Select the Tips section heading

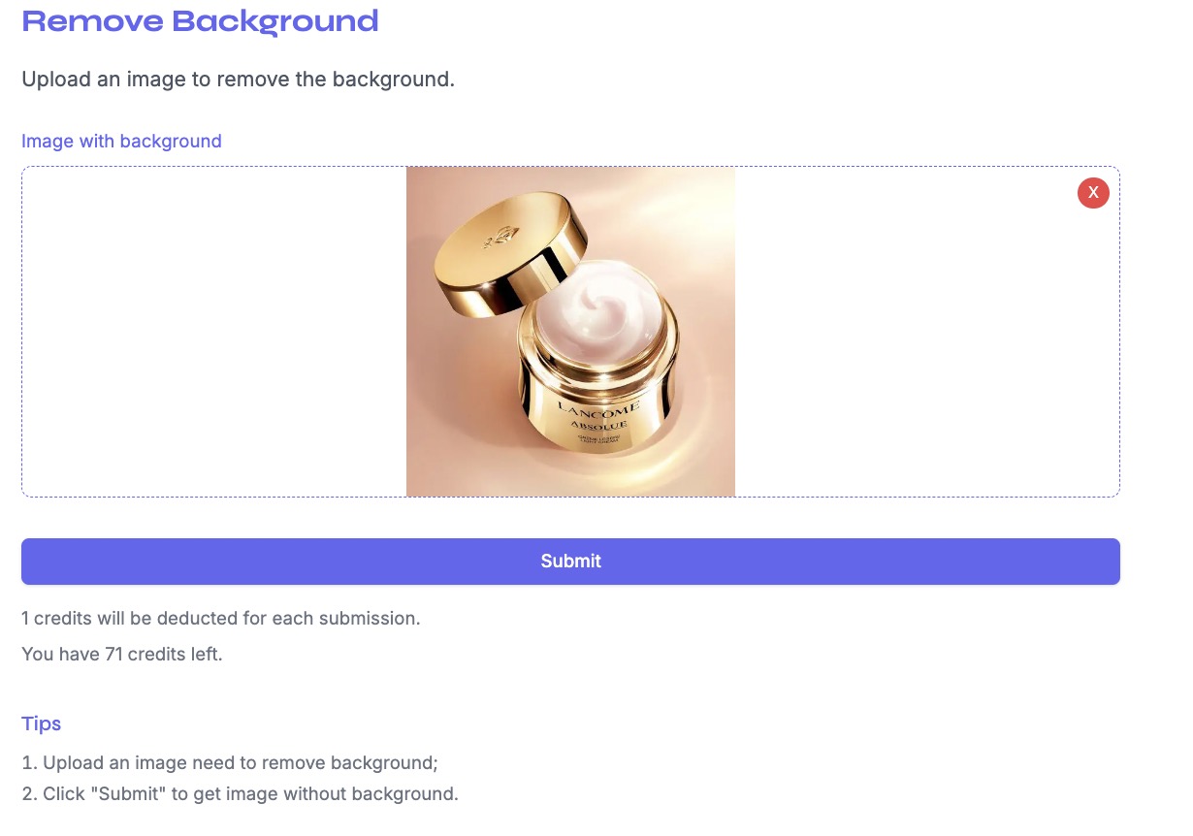tap(41, 723)
